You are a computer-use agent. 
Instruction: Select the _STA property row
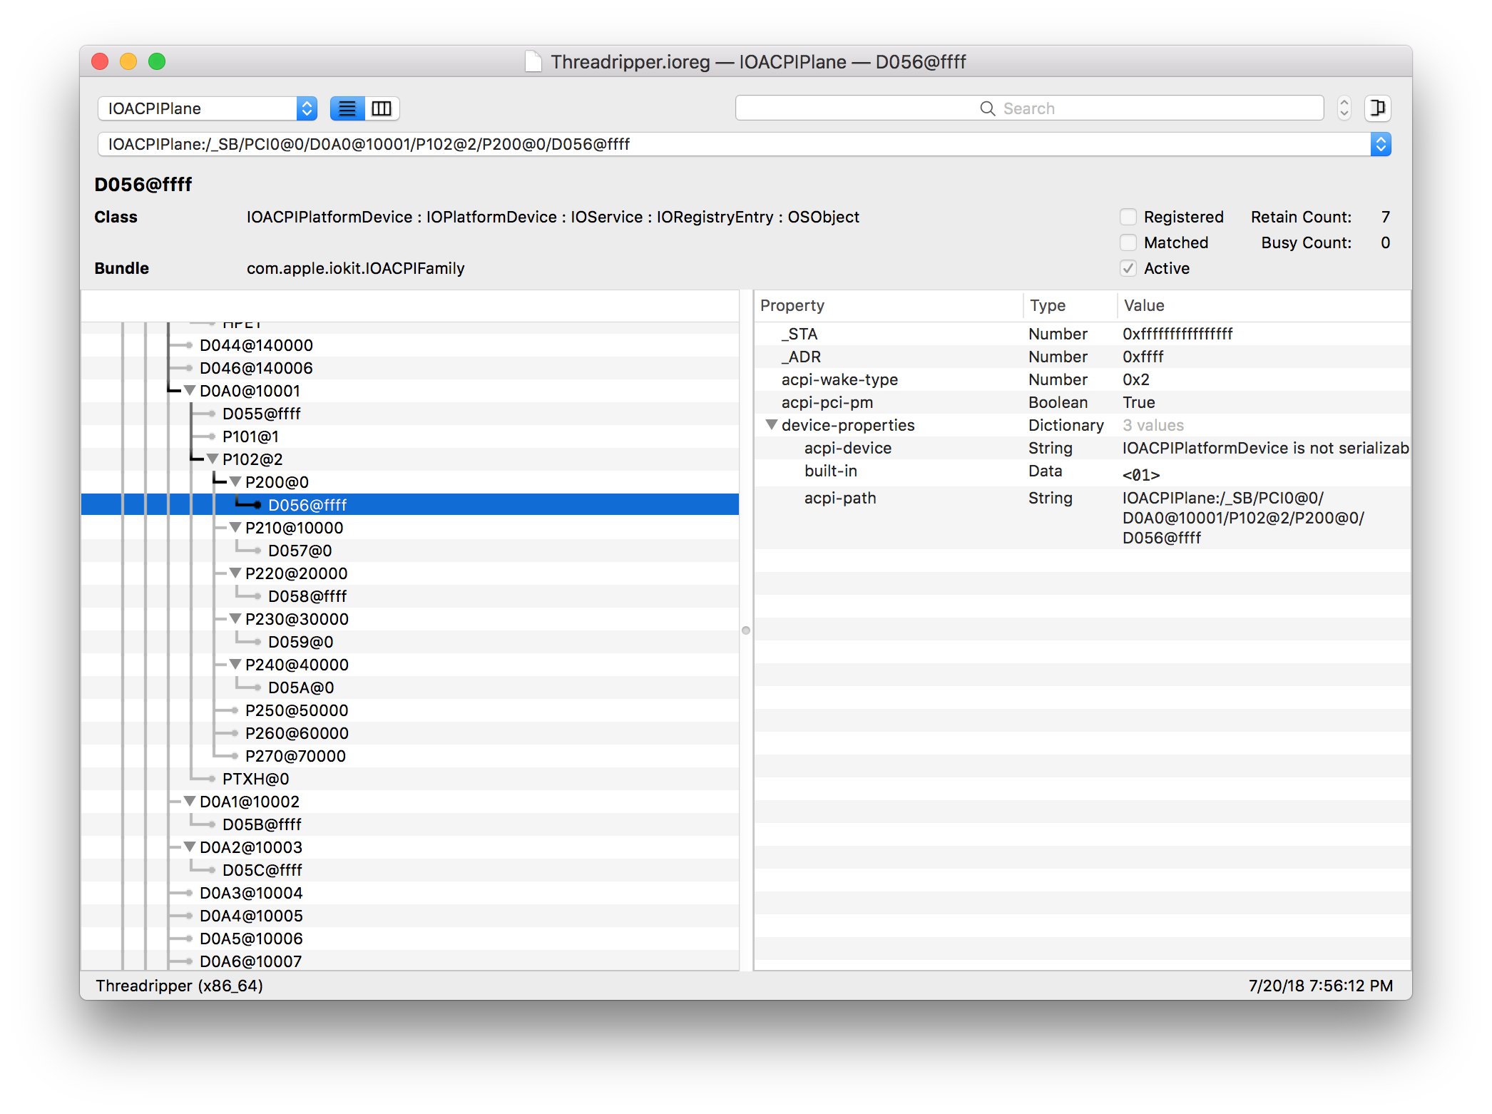pos(1082,334)
